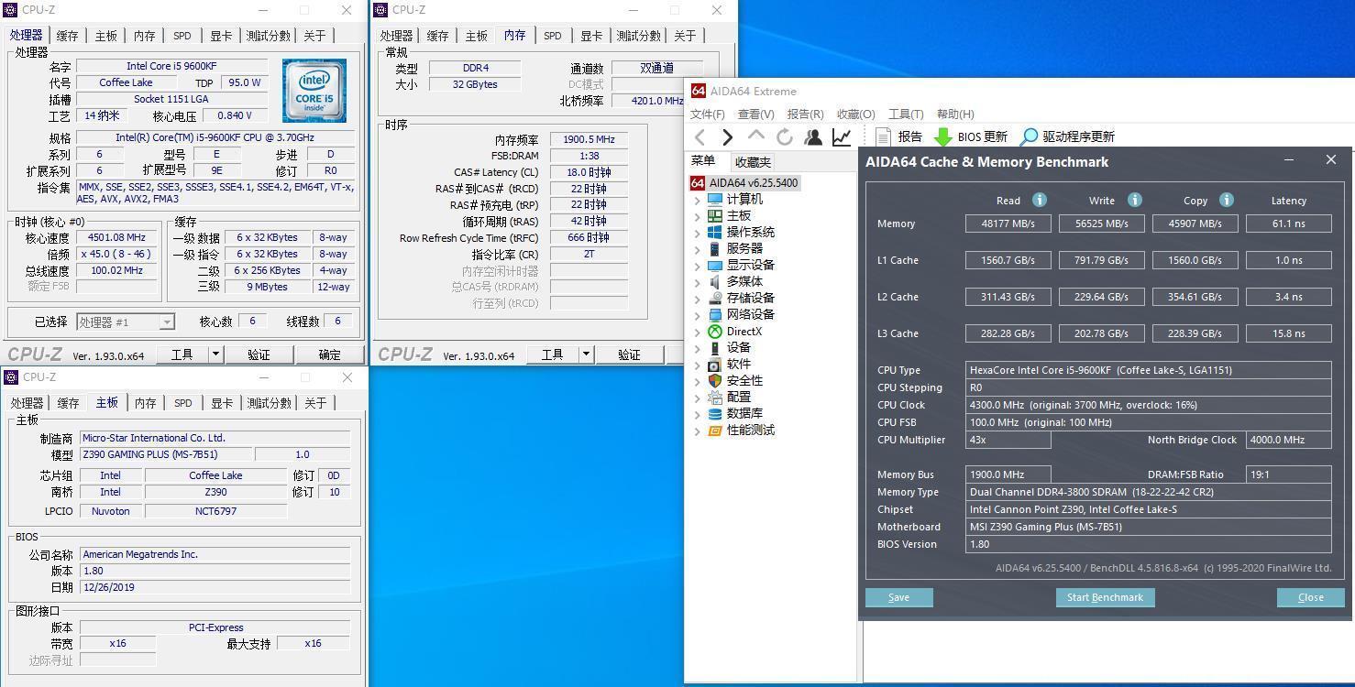Switch to the 收藏夹 favorites tab
Viewport: 1355px width, 687px height.
pos(753,162)
